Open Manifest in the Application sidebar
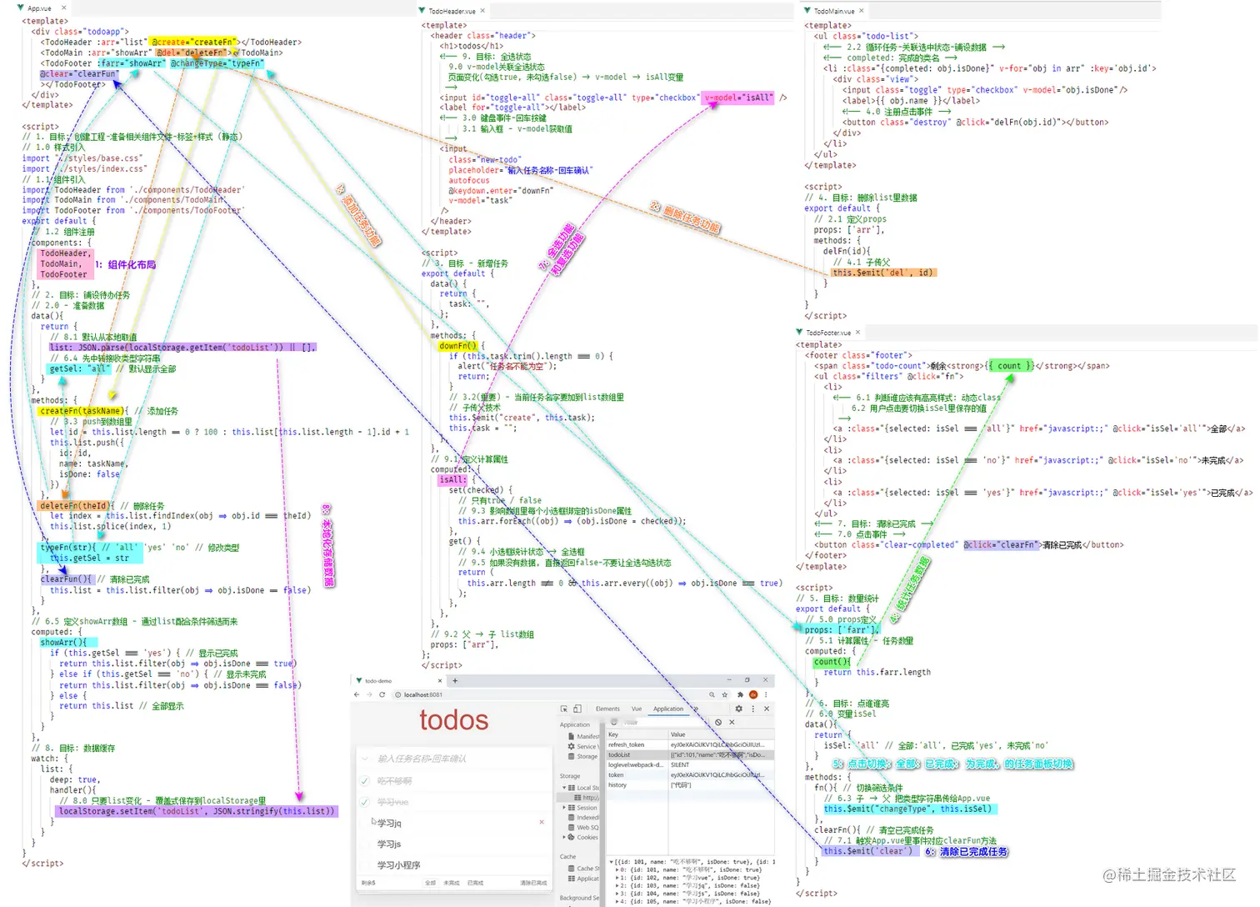Screen dimensions: 1260x907 pyautogui.click(x=583, y=736)
